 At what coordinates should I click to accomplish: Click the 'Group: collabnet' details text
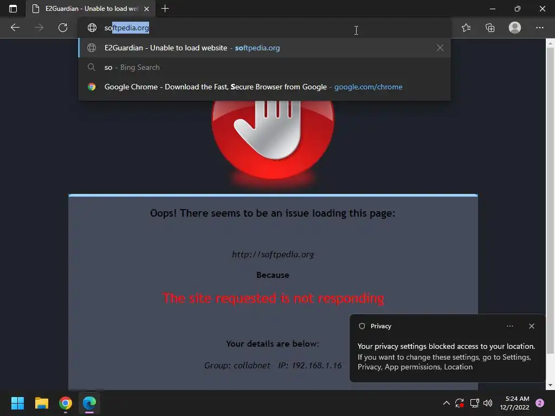click(237, 366)
